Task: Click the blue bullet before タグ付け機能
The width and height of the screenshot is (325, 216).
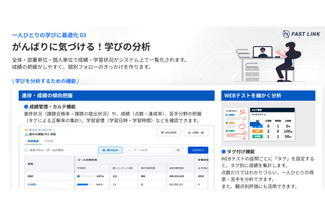Action: [x=223, y=152]
